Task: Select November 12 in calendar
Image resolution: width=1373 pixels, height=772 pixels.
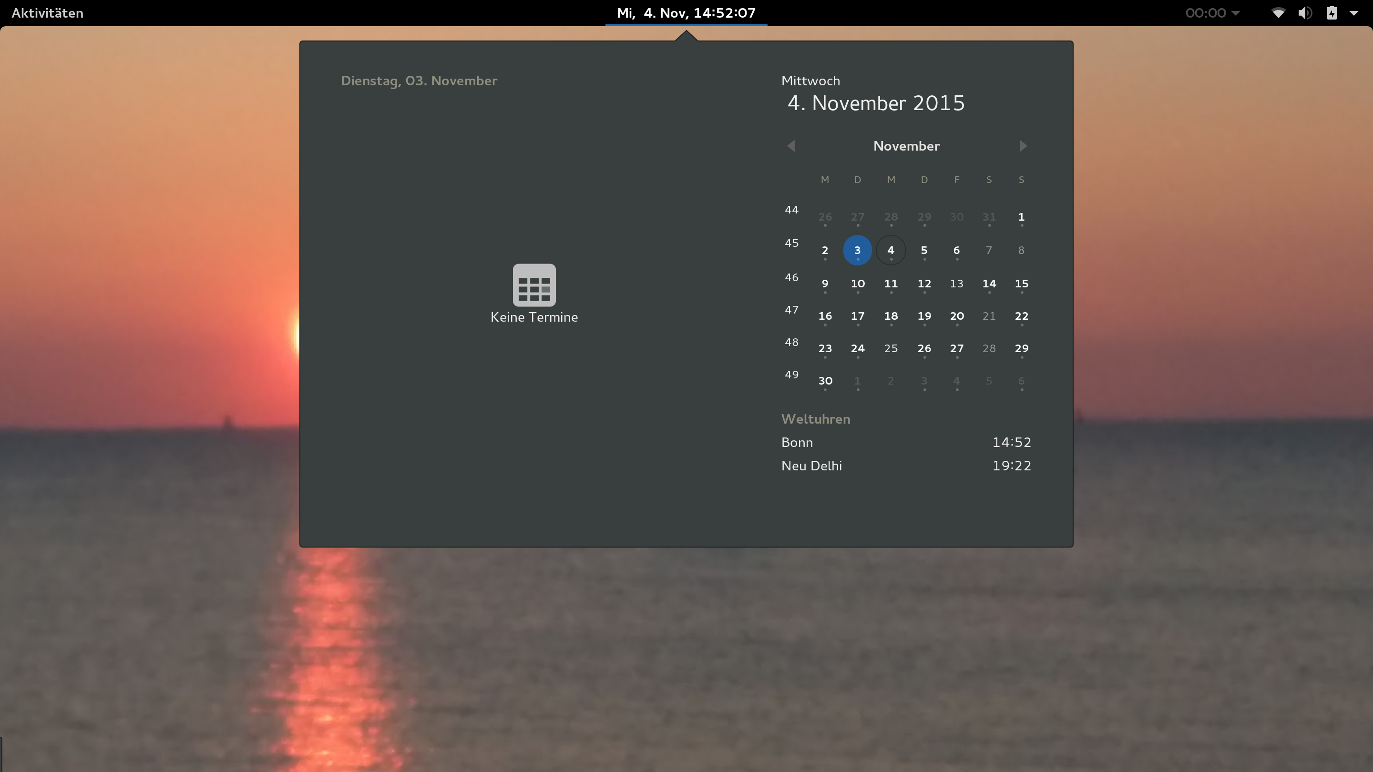Action: (x=924, y=284)
